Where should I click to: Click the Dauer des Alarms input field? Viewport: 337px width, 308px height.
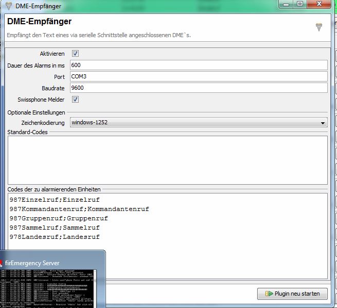(199, 65)
